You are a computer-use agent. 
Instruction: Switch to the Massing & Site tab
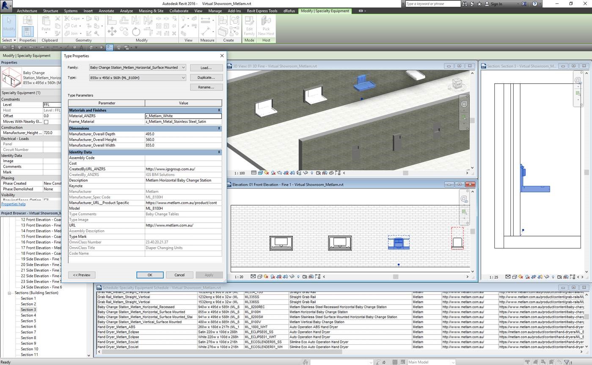[151, 11]
